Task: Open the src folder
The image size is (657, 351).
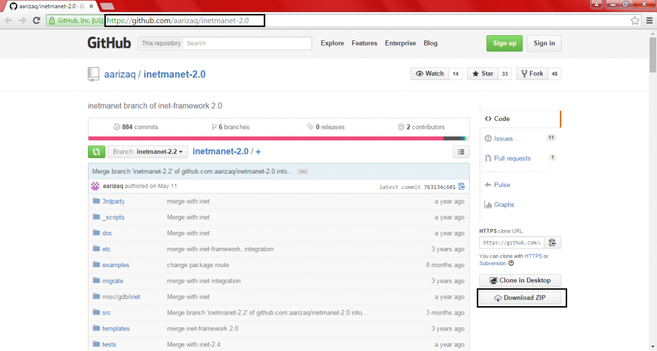Action: tap(107, 313)
